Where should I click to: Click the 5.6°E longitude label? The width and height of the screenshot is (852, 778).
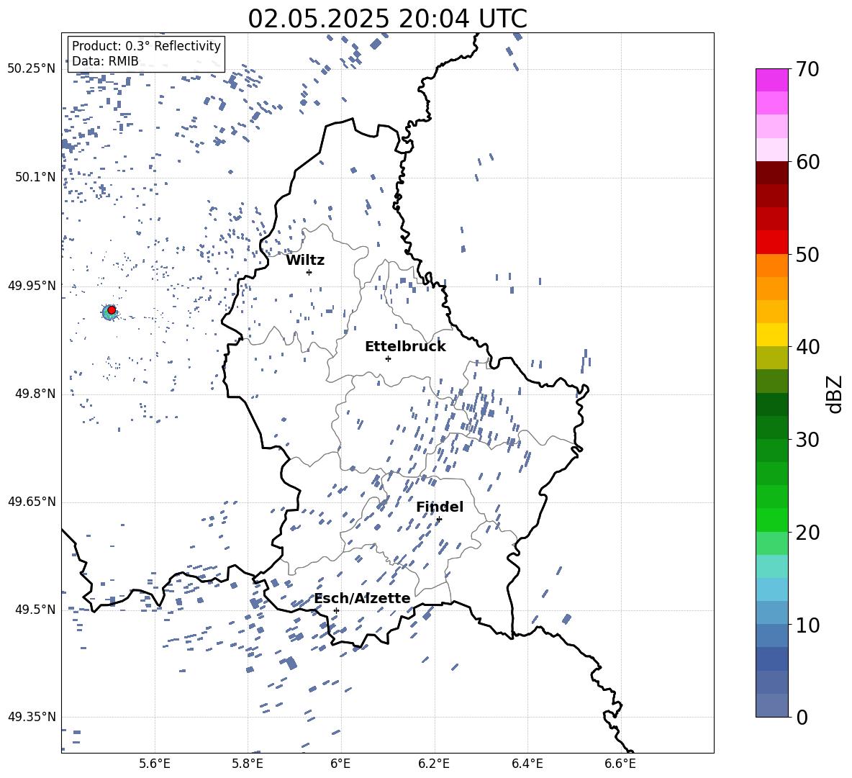[155, 764]
